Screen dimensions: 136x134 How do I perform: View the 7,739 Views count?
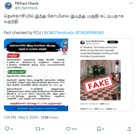tap(49, 117)
